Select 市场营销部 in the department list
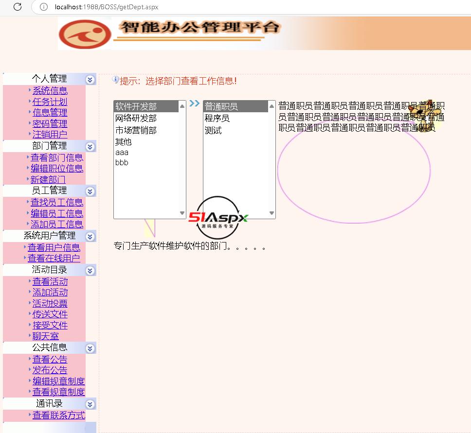This screenshot has width=471, height=433. pos(146,130)
